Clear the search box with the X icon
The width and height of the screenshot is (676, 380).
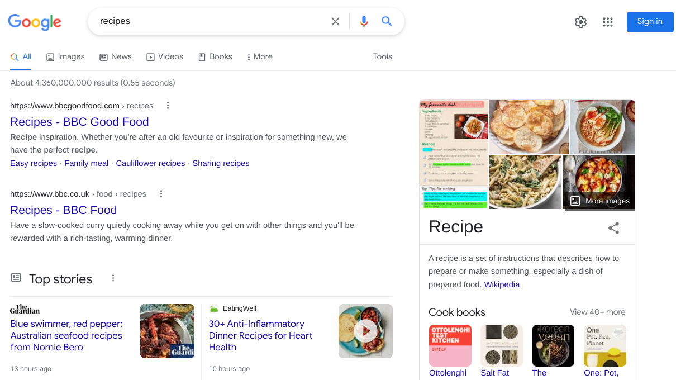335,22
